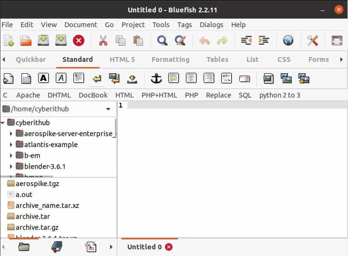Show previous toolbar tabs with left arrow
Screen dimensions: 348x256
[x=4, y=59]
